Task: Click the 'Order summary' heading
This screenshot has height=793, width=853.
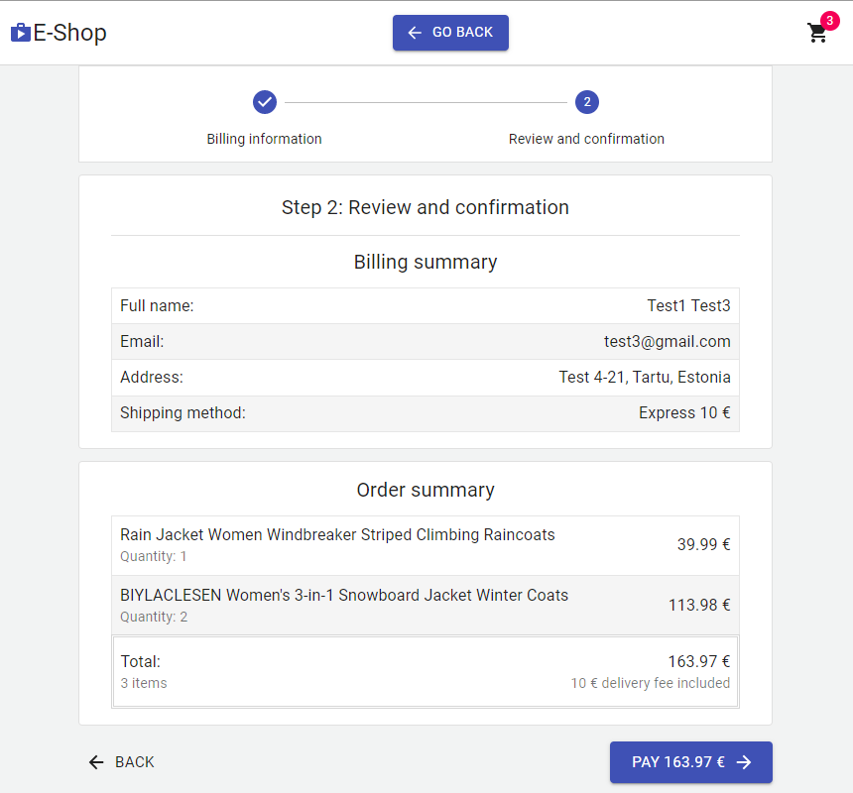Action: pos(426,491)
